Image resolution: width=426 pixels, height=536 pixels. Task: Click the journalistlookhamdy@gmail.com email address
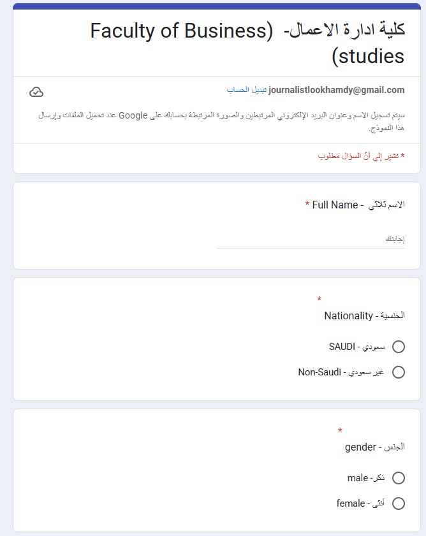click(x=337, y=91)
